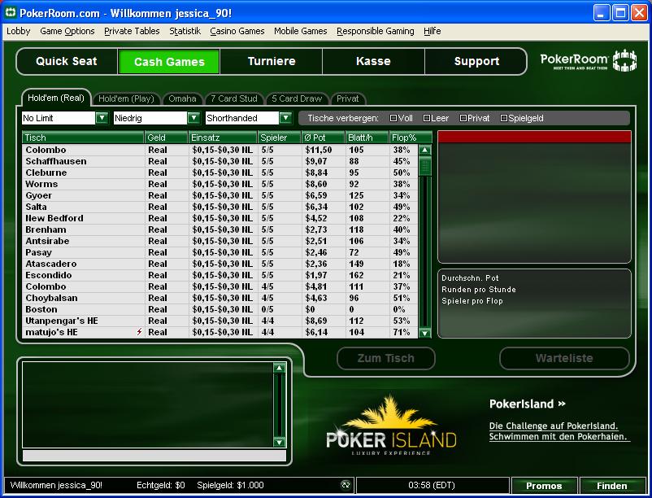Open the Game Options menu
This screenshot has height=498, width=652.
point(67,31)
